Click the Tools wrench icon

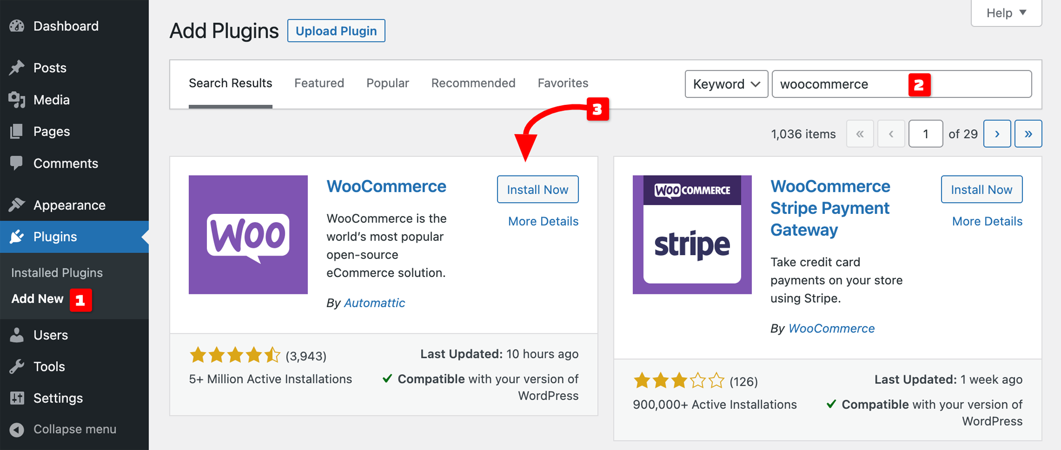(x=17, y=366)
